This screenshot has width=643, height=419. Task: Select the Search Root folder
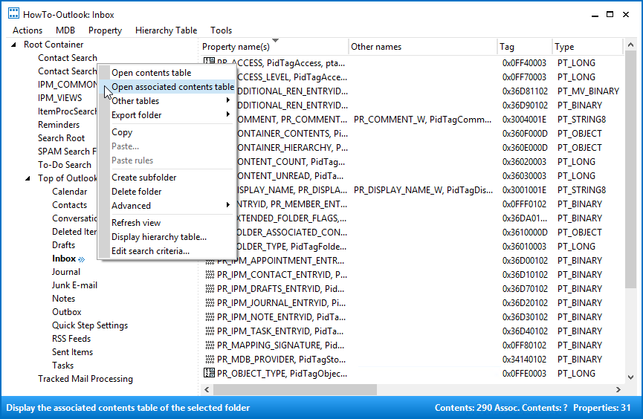point(61,138)
